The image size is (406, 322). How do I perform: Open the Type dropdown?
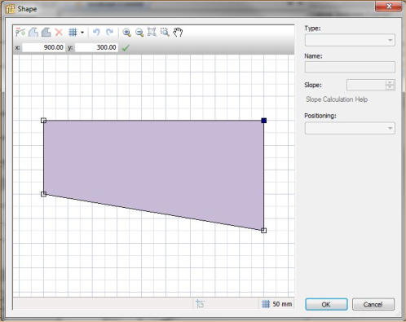350,40
